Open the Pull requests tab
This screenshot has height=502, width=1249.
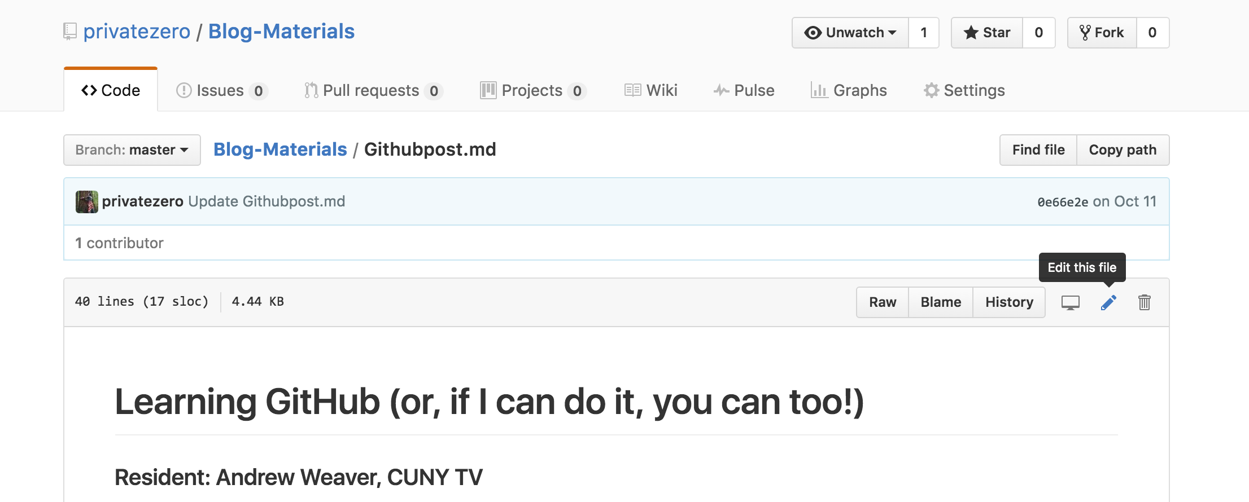(x=373, y=90)
